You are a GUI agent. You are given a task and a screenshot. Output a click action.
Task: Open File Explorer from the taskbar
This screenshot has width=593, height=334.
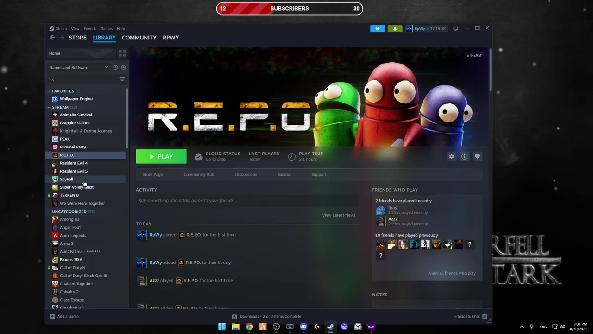pos(235,327)
